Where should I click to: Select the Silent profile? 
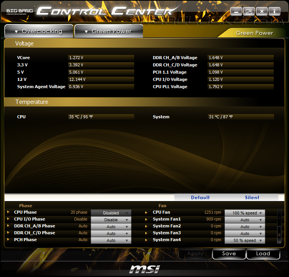point(252,197)
